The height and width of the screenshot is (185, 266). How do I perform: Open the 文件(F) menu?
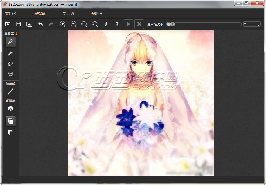tap(11, 14)
